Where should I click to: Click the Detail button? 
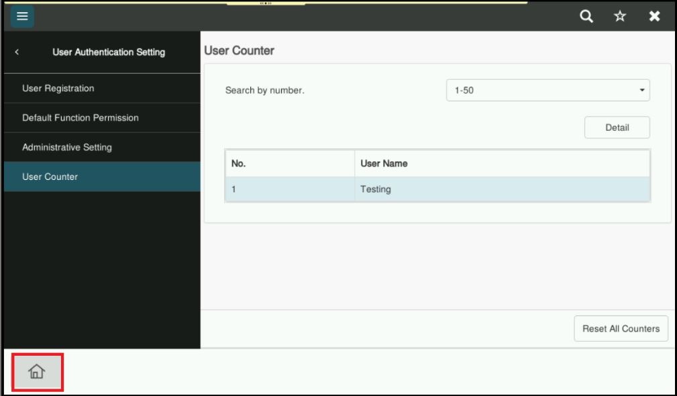click(x=617, y=128)
